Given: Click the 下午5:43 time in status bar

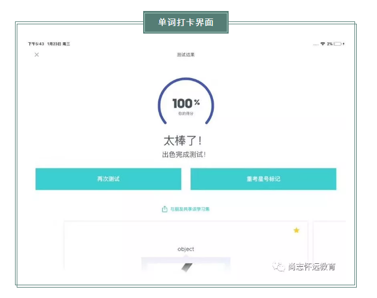Looking at the screenshot, I should (x=36, y=44).
